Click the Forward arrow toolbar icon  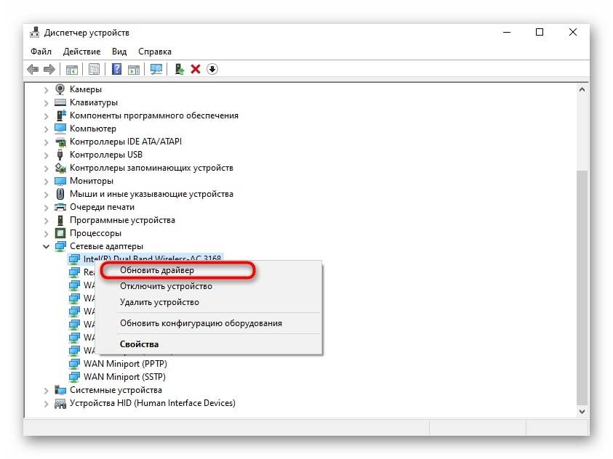coord(49,69)
